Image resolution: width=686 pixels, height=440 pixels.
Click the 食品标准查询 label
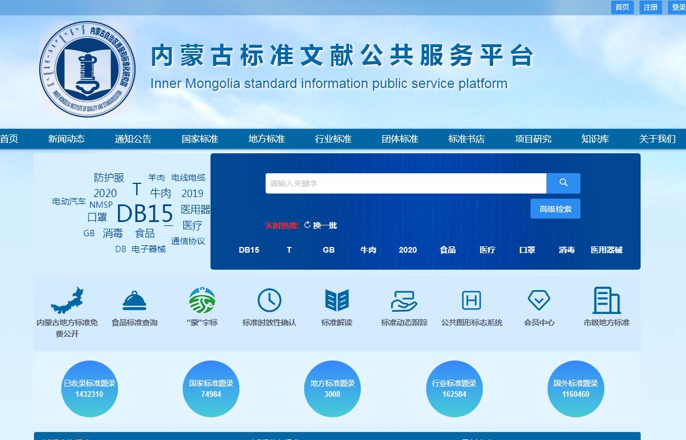click(134, 322)
